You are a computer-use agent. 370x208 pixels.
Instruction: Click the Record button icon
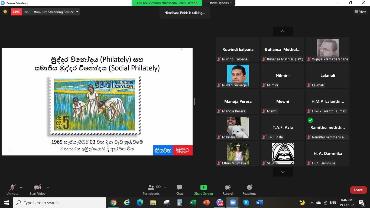tap(228, 187)
